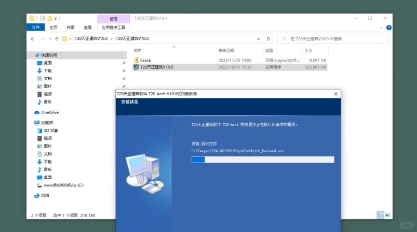The image size is (417, 232).
Task: Open 下载 under quick access
Action: [x=48, y=71]
